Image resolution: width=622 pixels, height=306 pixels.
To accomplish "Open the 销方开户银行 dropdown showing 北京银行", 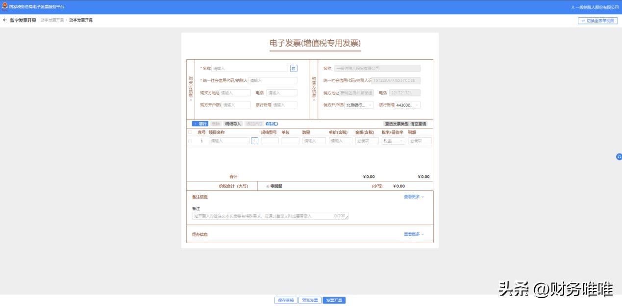I will [358, 104].
